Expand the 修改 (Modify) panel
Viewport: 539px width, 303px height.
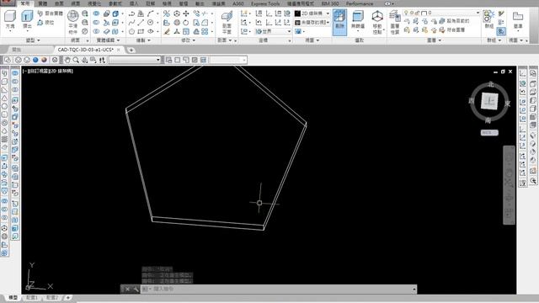tap(188, 40)
